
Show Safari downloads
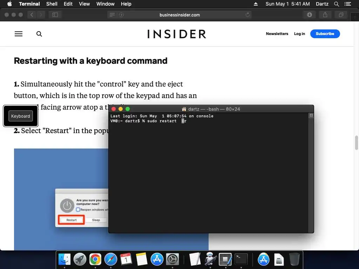[309, 15]
